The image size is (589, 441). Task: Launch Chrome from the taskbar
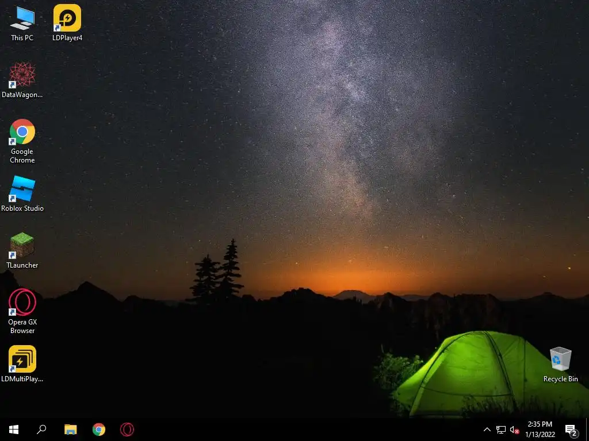(x=99, y=430)
